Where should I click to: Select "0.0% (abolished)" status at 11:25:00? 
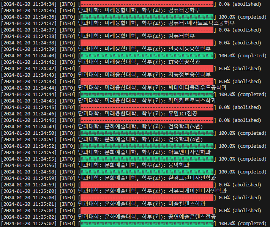(x=240, y=197)
